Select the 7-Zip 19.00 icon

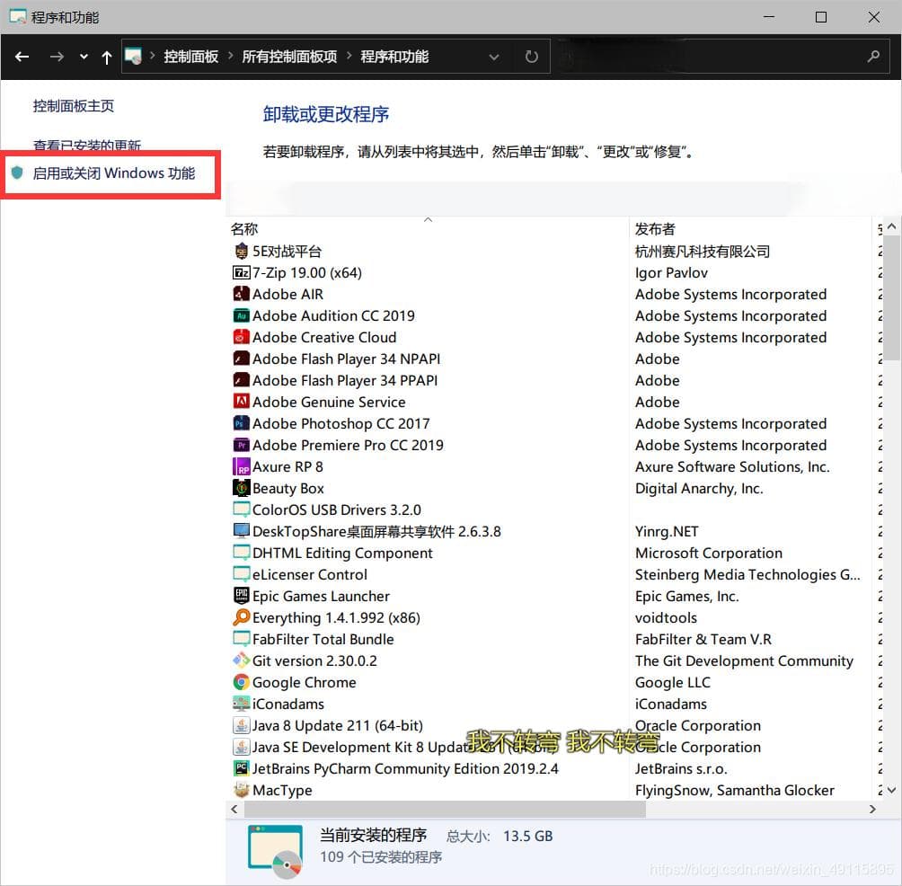(x=241, y=272)
